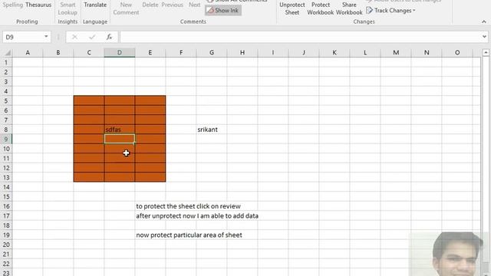Click the Cancel formula X icon
Image resolution: width=491 pixels, height=276 pixels.
point(74,37)
